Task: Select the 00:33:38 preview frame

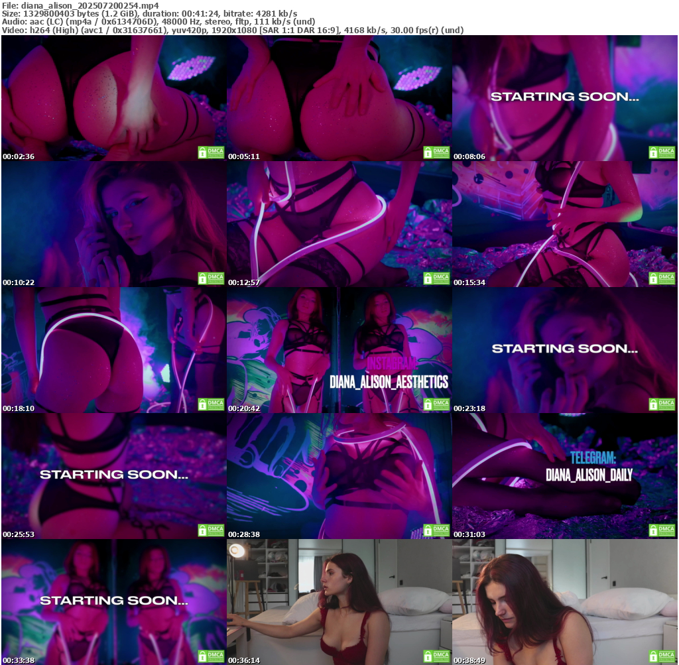Action: (x=113, y=602)
